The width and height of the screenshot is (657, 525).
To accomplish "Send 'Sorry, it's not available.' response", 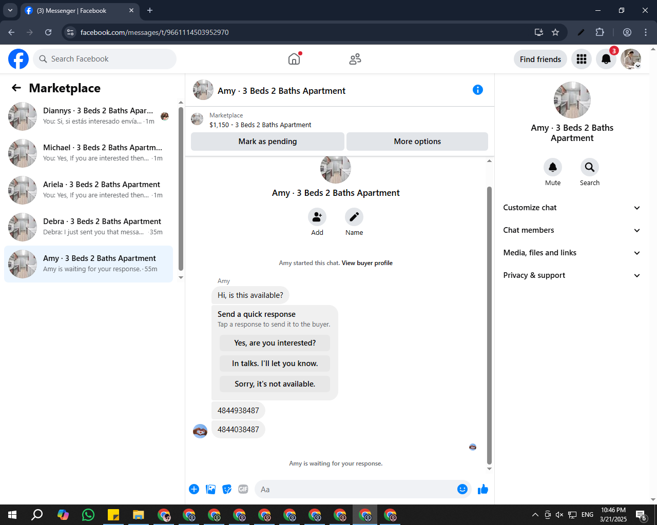I will 275,384.
